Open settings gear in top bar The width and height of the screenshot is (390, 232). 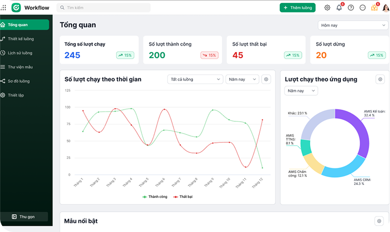(x=327, y=8)
